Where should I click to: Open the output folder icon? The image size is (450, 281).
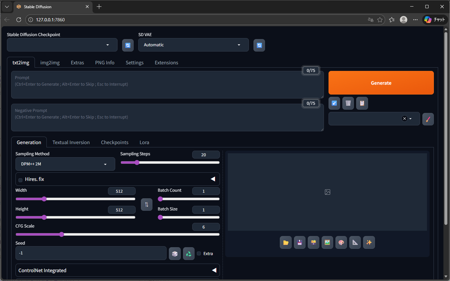click(286, 243)
